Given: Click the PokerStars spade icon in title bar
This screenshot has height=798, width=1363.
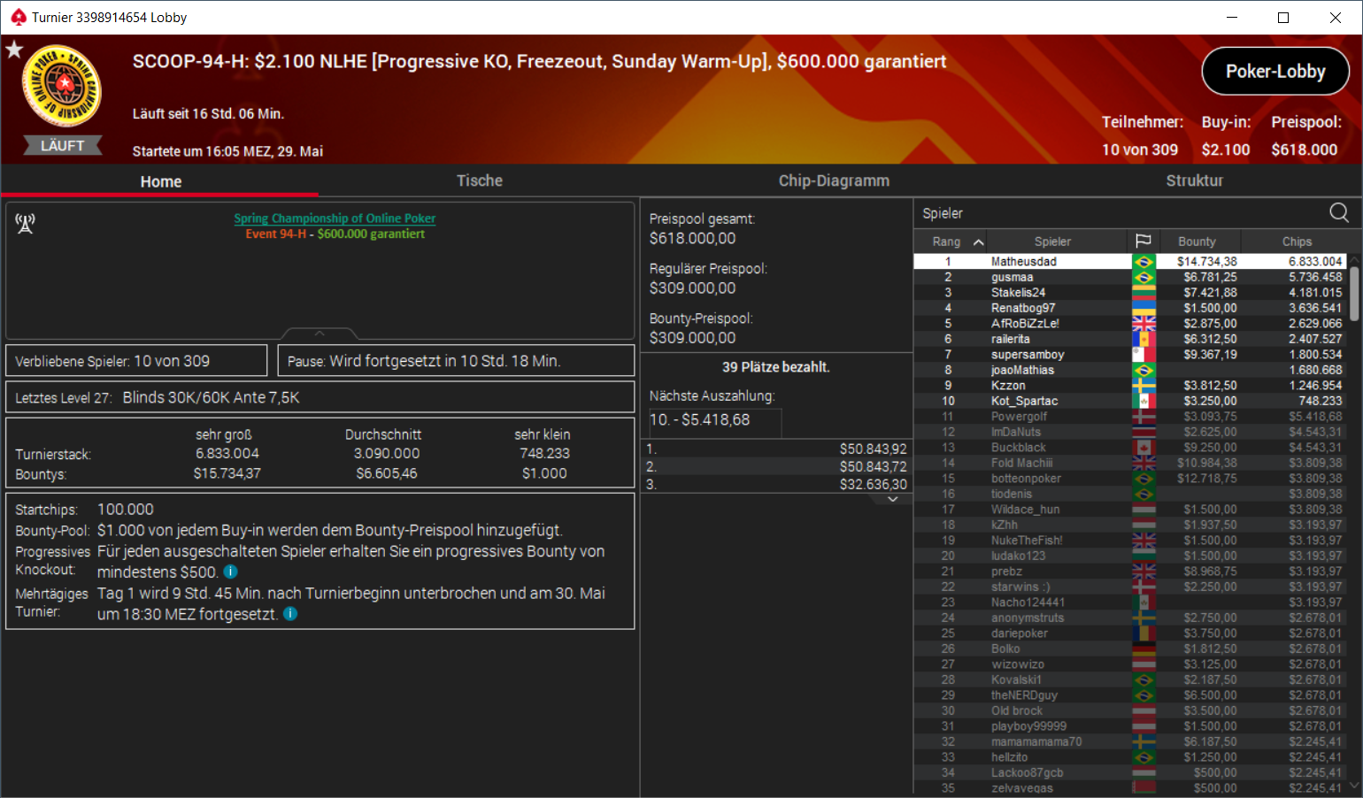Looking at the screenshot, I should (x=18, y=17).
